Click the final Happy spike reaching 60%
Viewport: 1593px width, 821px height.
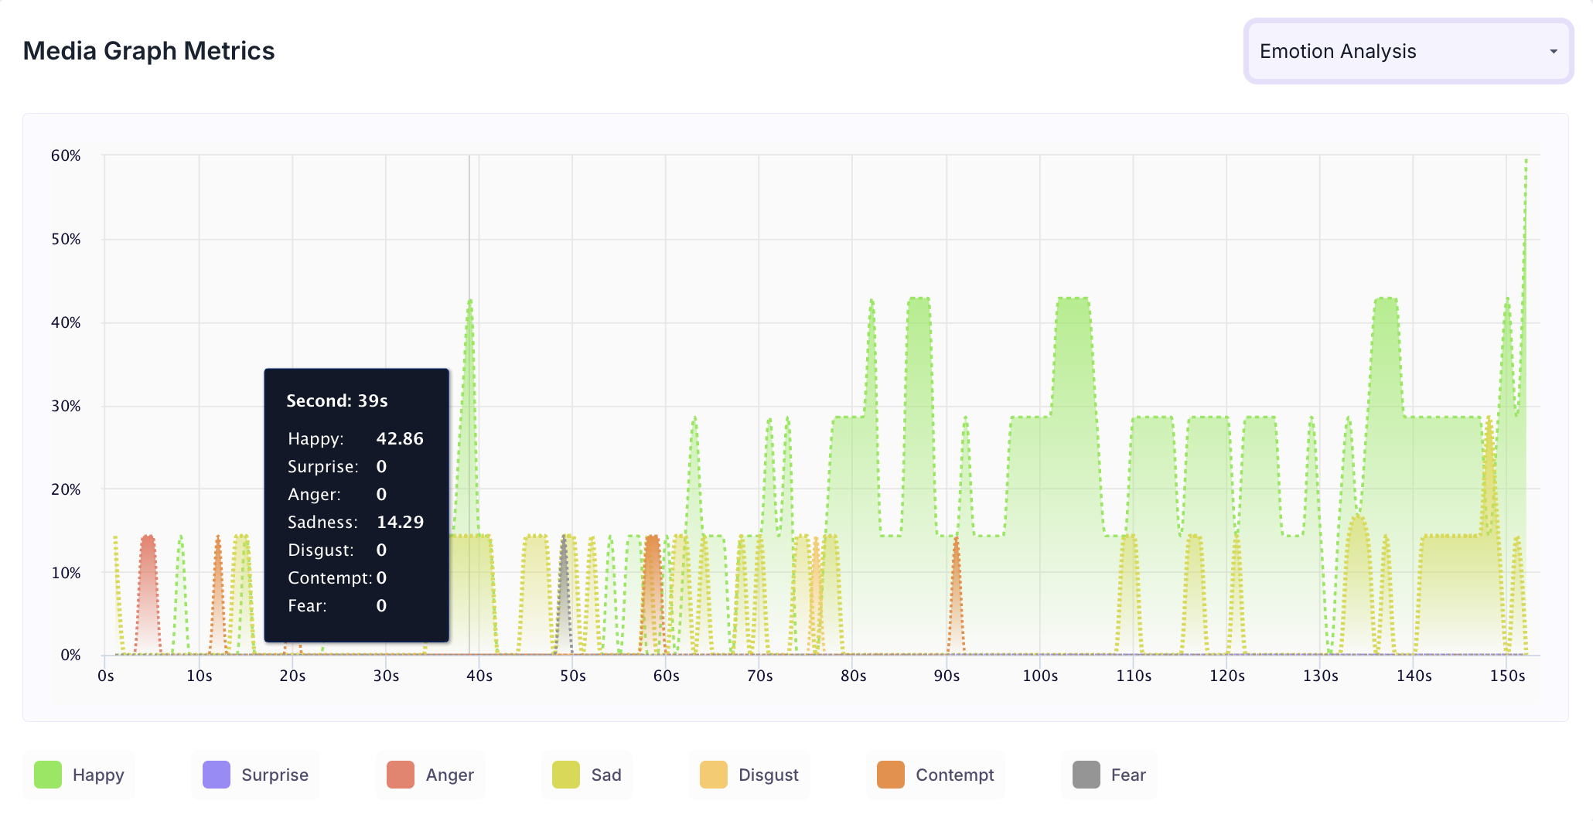[1526, 160]
